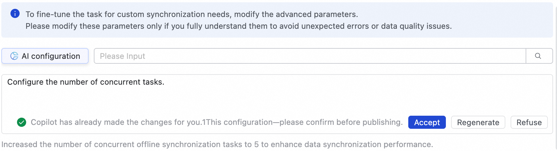Accept the Copilot configuration changes
The image size is (557, 151).
click(427, 122)
